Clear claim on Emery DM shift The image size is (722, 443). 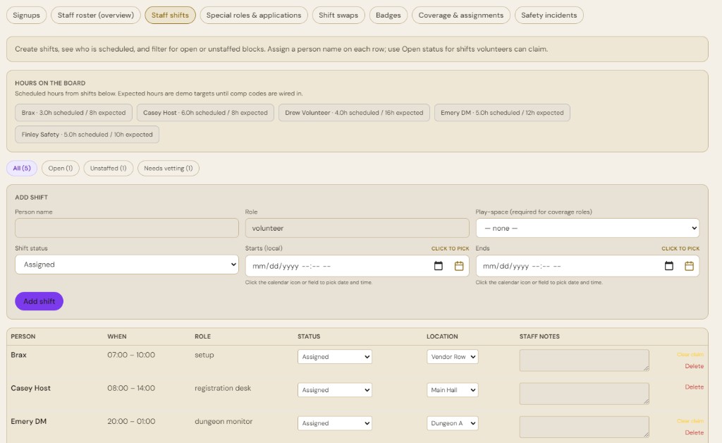(690, 421)
